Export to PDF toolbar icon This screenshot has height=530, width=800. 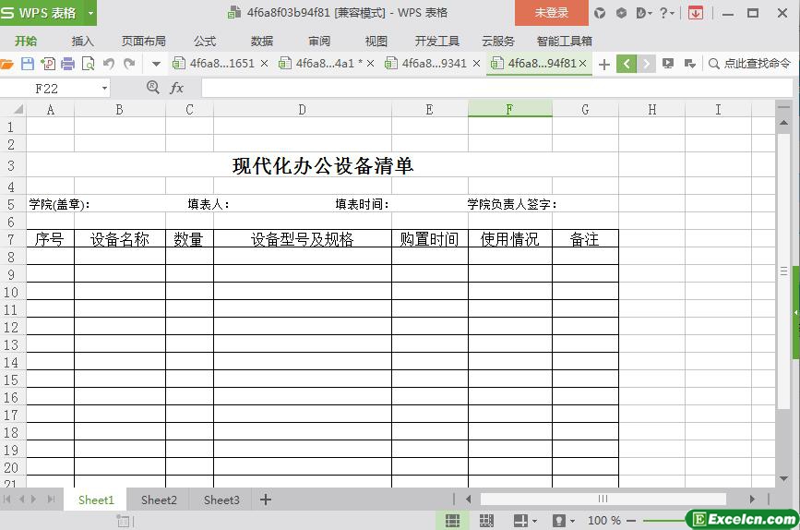click(48, 64)
